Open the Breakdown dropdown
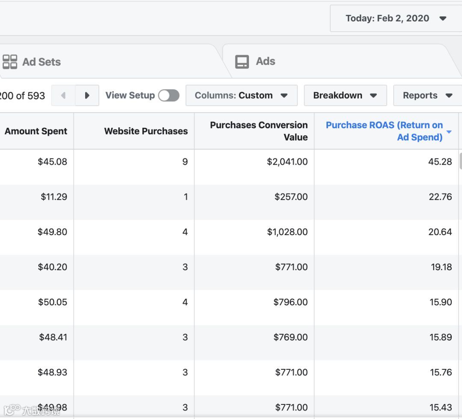Viewport: 462px width, 419px height. tap(345, 95)
